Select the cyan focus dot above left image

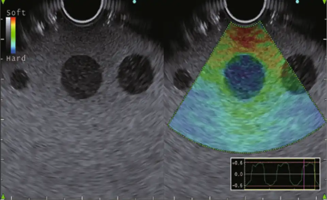tap(134, 2)
